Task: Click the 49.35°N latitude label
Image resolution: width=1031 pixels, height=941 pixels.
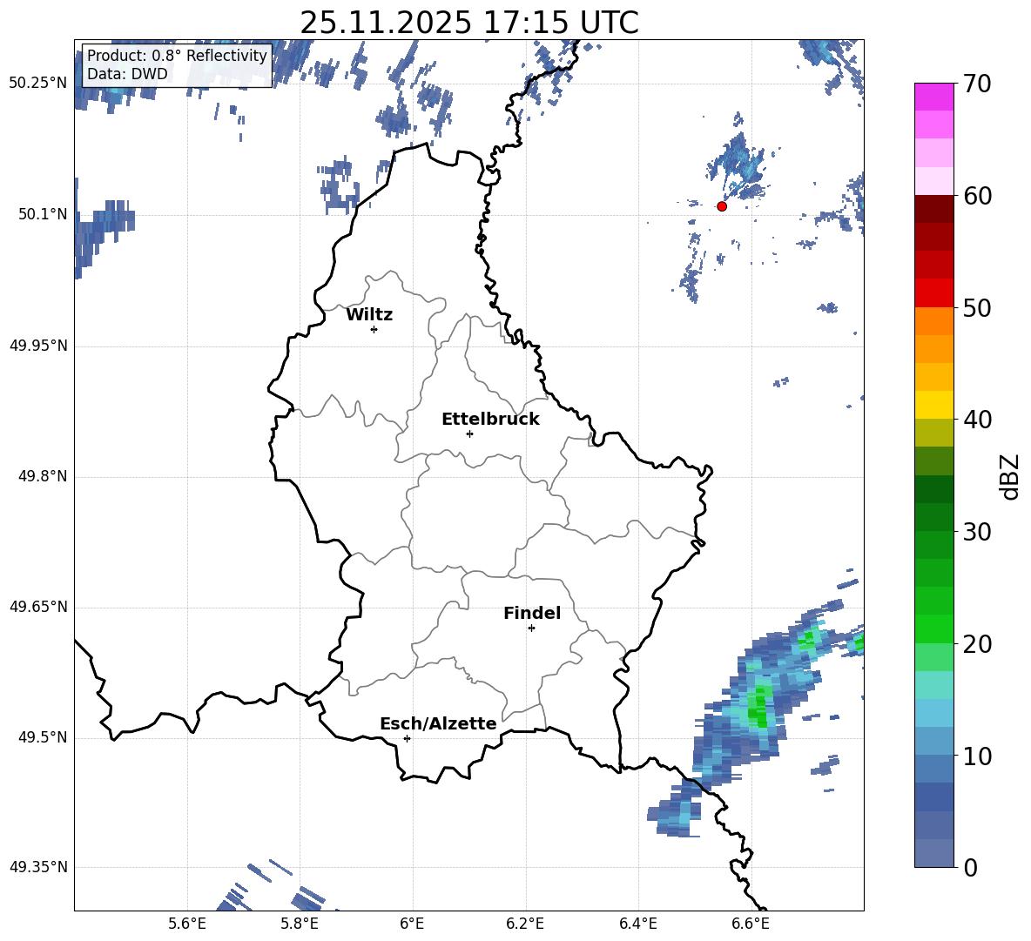Action: (x=38, y=867)
